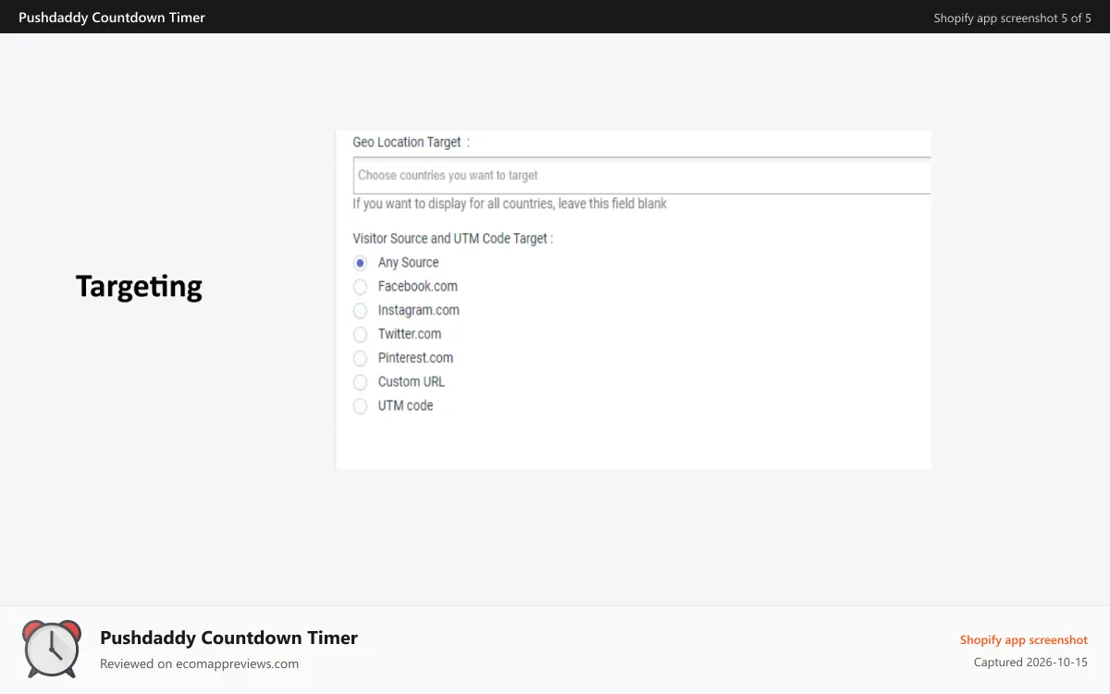Click the hint about leaving field blank
The height and width of the screenshot is (694, 1110).
pos(510,204)
